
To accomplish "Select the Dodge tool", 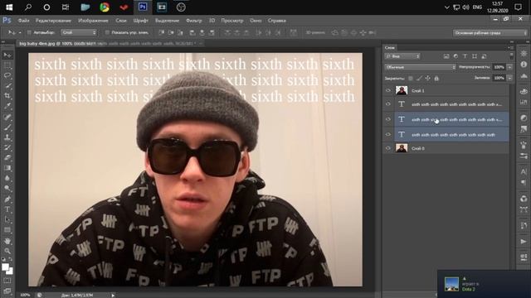I will click(7, 188).
